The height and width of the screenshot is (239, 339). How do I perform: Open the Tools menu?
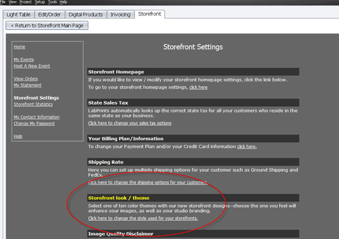click(x=52, y=2)
